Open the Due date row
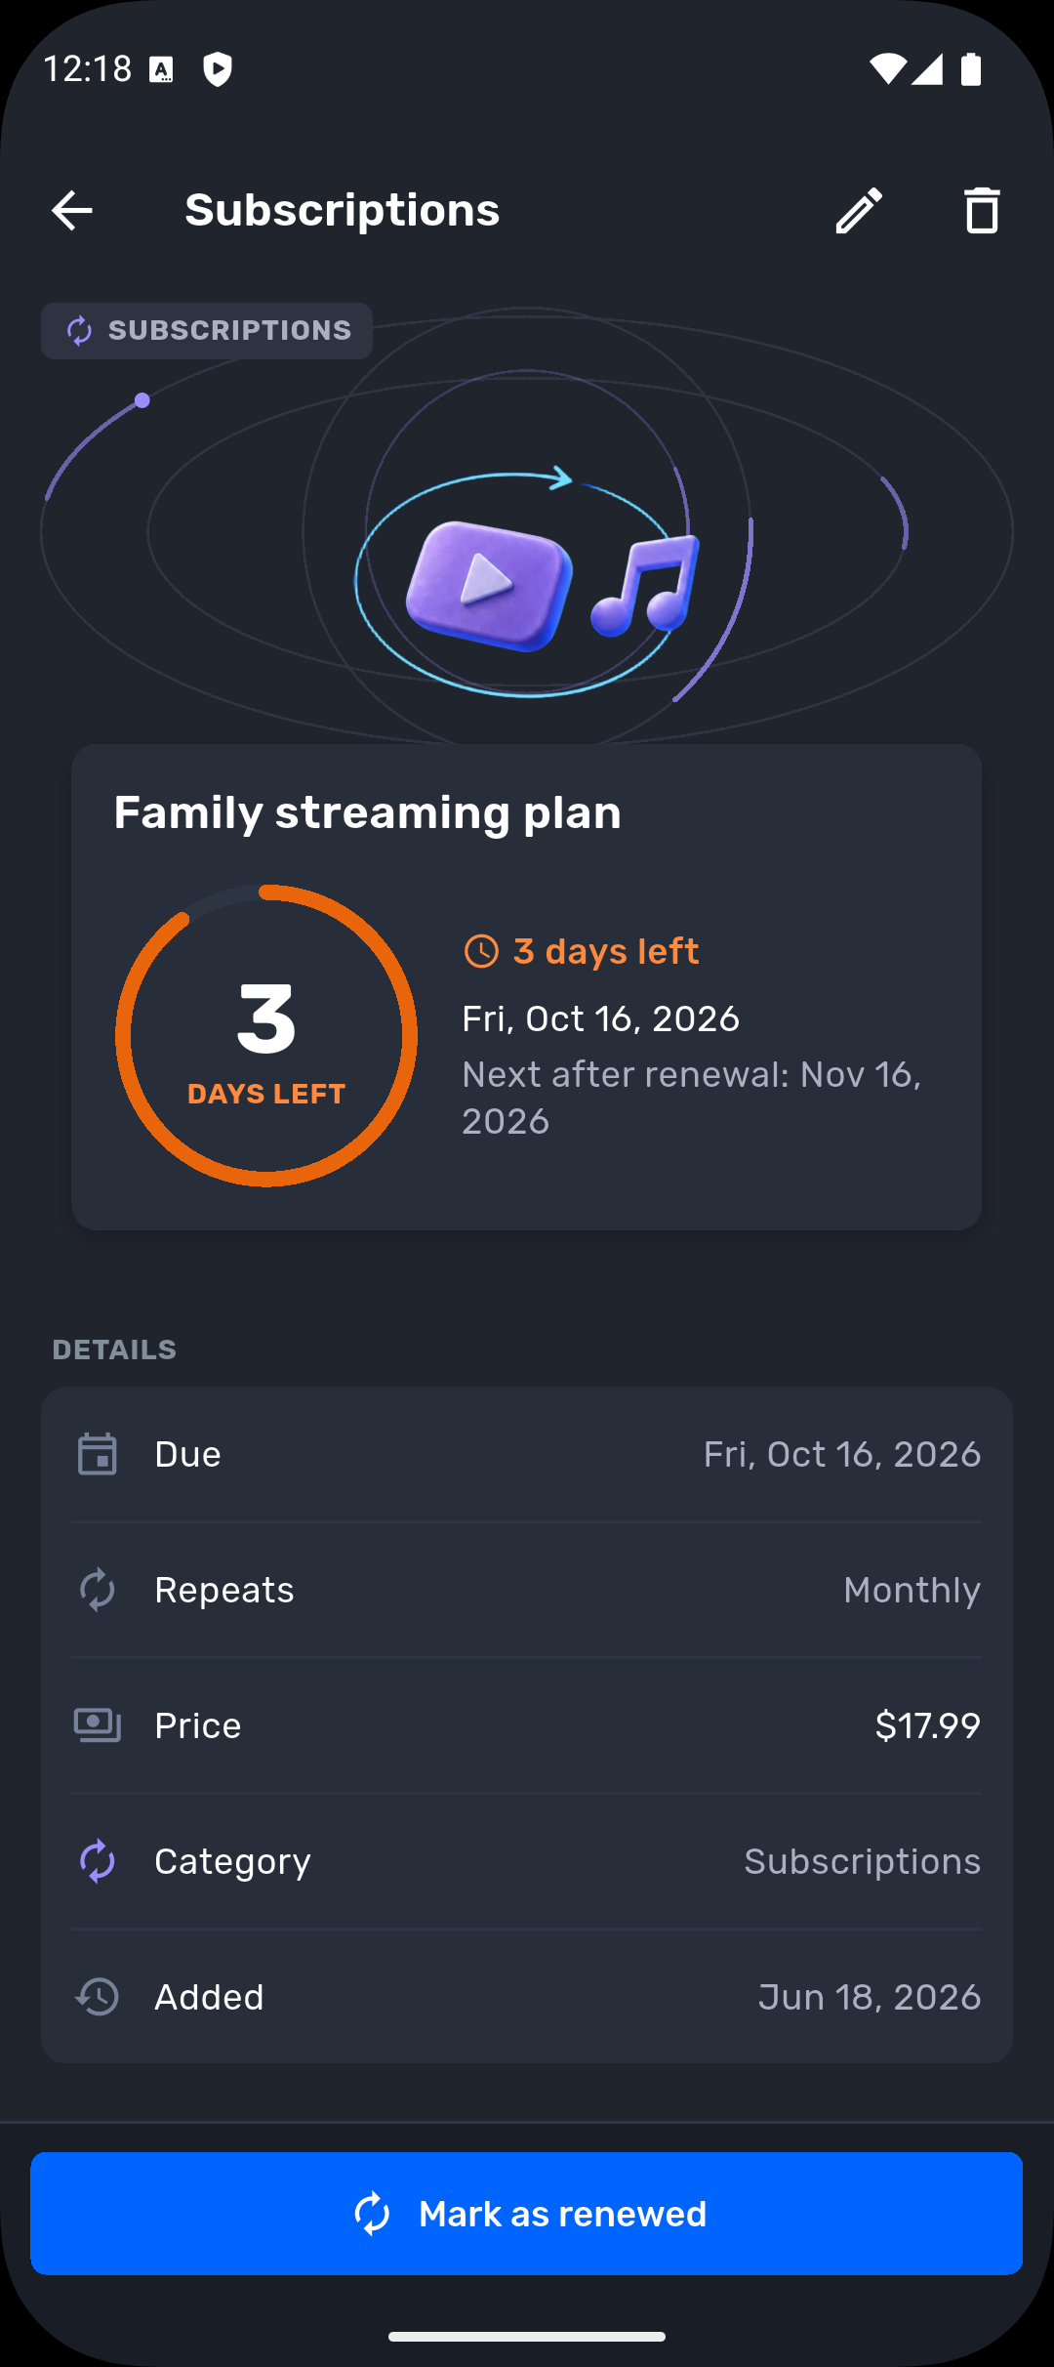The image size is (1054, 2367). tap(527, 1454)
